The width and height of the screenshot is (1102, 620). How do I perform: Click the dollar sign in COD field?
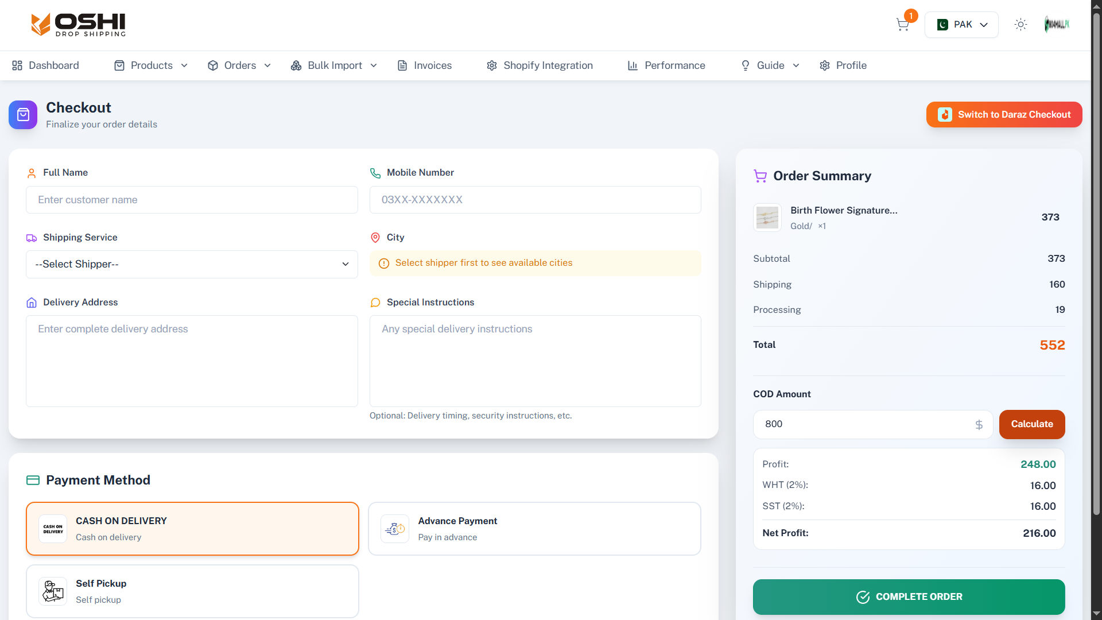tap(979, 424)
